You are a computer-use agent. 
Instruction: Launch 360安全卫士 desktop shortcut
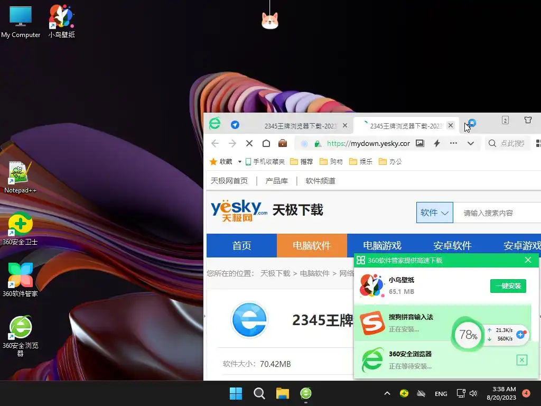(20, 228)
